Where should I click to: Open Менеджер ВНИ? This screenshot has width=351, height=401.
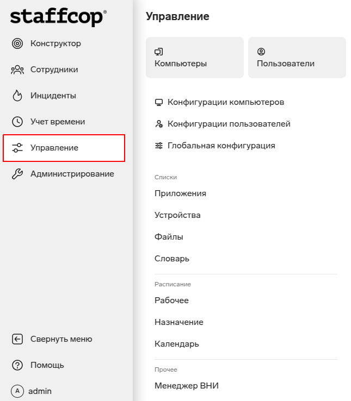click(x=186, y=386)
